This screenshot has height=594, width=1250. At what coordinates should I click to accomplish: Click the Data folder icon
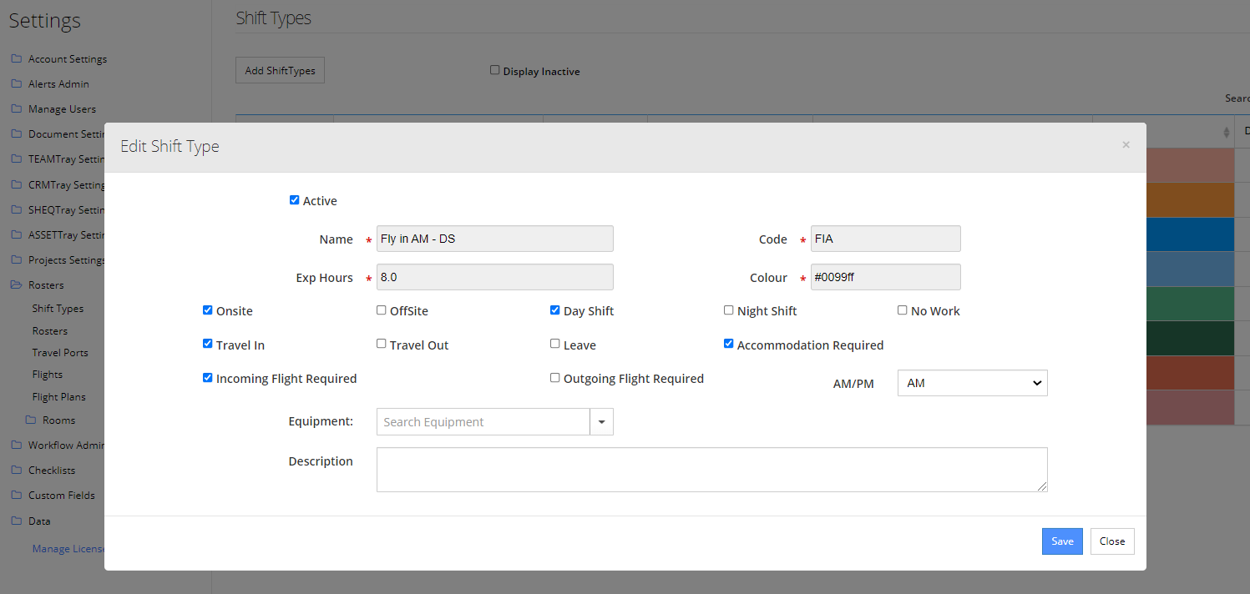pyautogui.click(x=16, y=521)
